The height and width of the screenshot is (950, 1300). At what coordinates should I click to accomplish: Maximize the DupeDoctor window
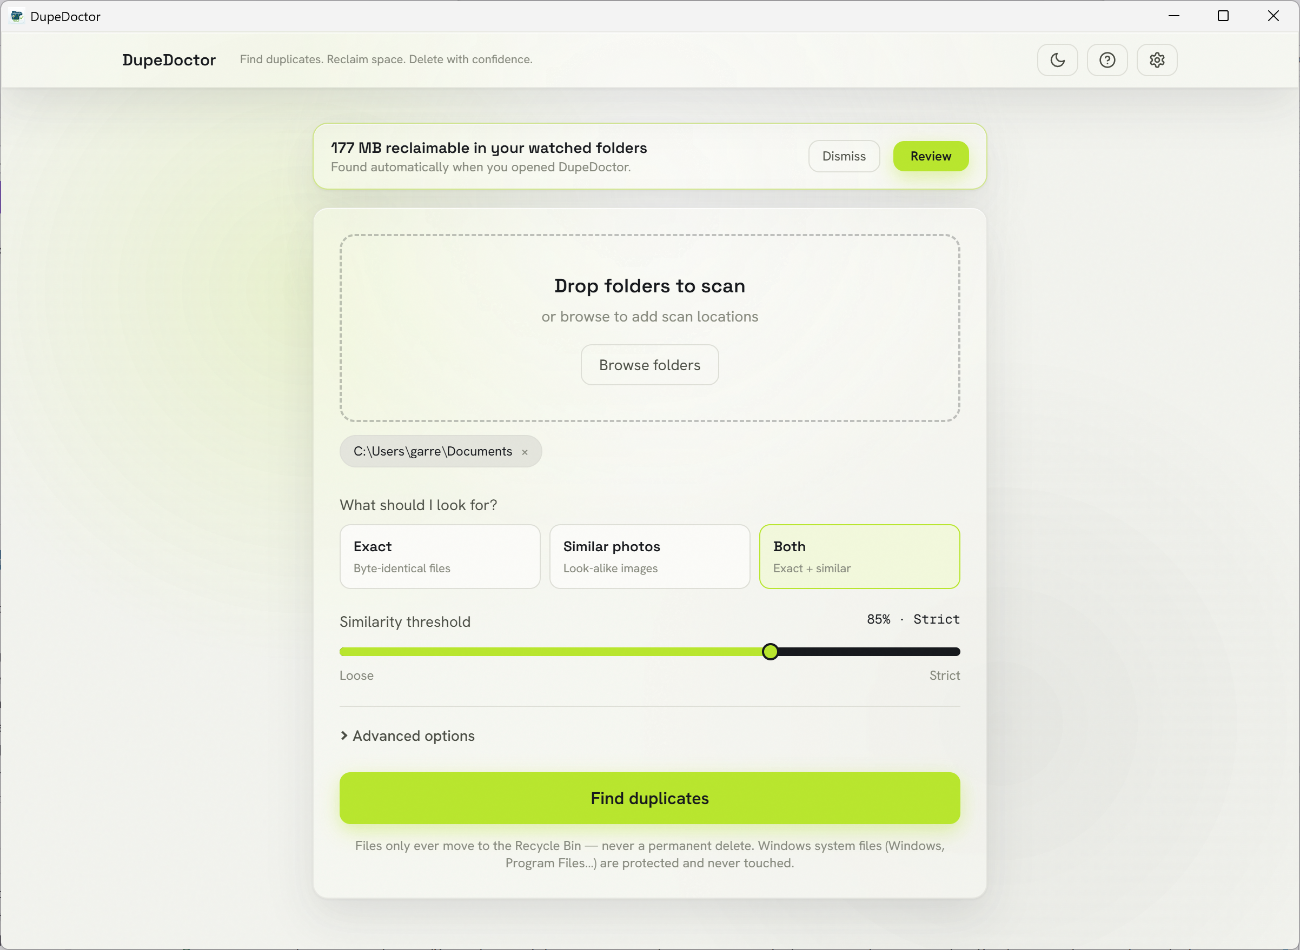[x=1223, y=16]
